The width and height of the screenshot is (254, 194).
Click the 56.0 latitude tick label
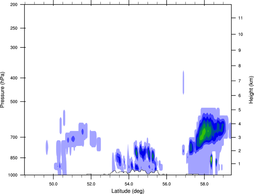pos(166,184)
